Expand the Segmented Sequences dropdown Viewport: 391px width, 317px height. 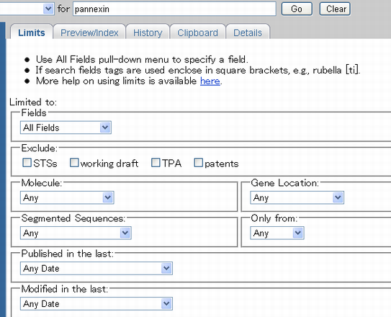coord(76,233)
